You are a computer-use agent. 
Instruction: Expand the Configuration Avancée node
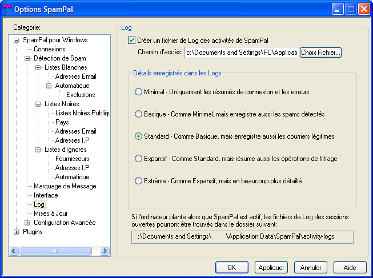click(x=27, y=223)
